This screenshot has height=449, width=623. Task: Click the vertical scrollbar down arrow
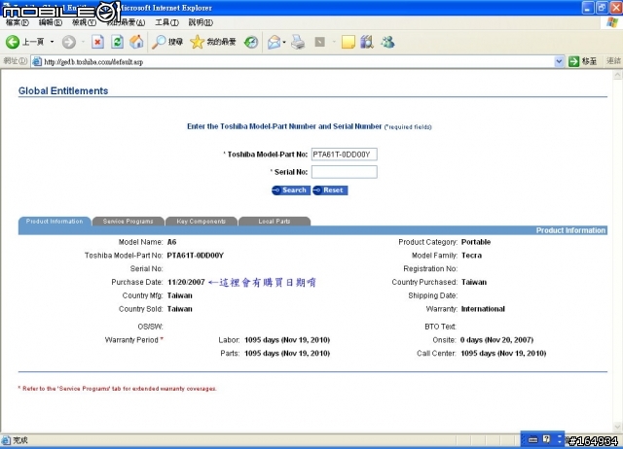pos(618,427)
